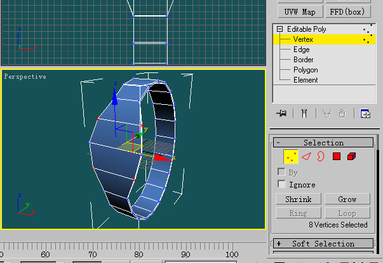Select Element sub-object mode icon
Viewport: 383px width, 263px height.
(351, 156)
